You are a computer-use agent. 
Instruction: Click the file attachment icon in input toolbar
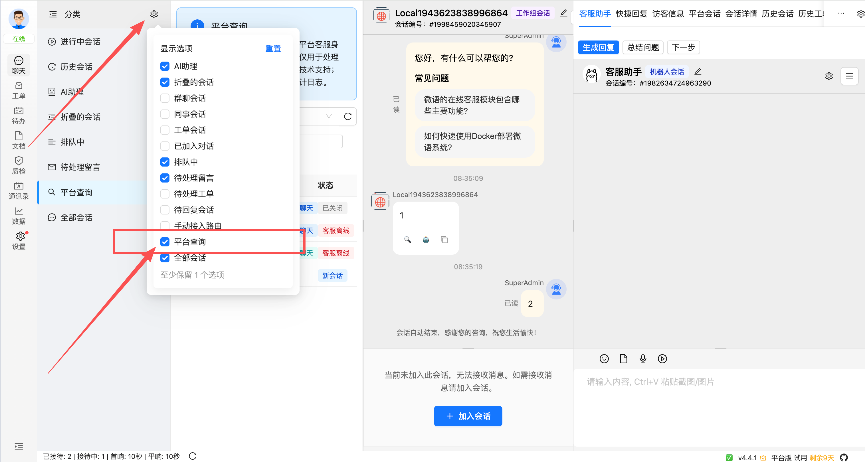point(623,358)
